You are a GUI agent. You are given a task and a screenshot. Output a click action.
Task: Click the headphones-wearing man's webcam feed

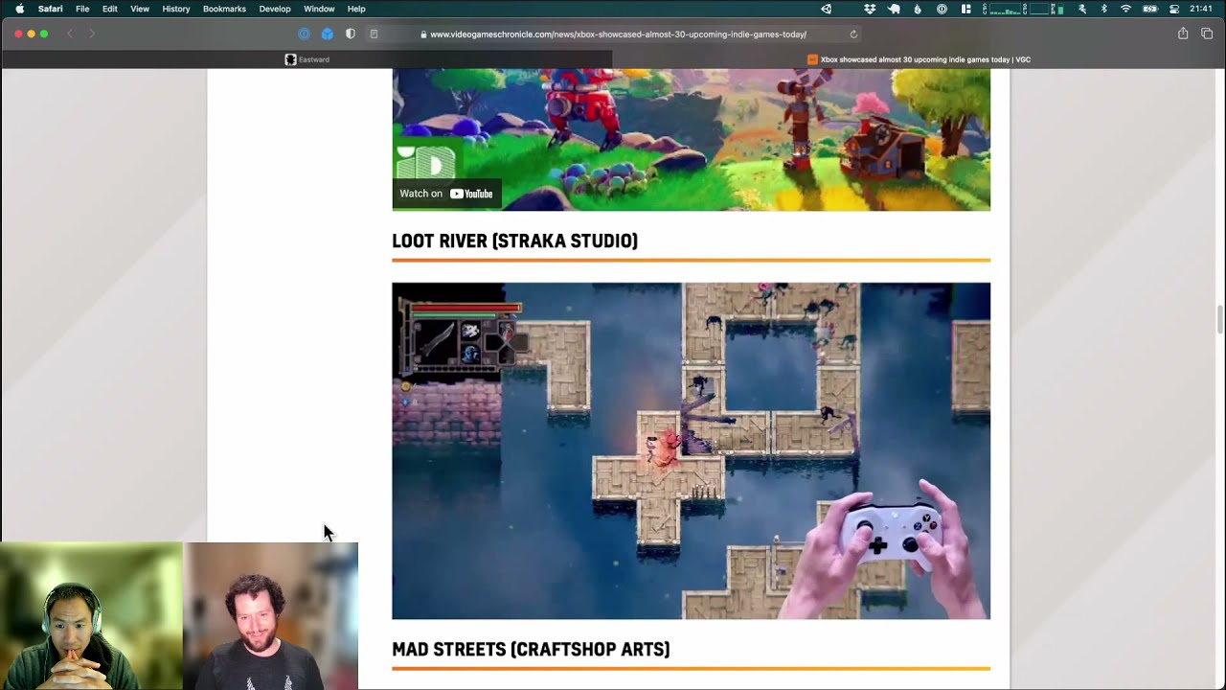click(x=91, y=616)
